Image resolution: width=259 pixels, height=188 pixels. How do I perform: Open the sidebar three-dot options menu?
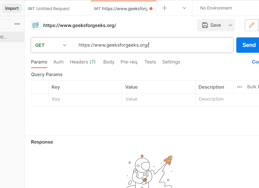click(17, 24)
